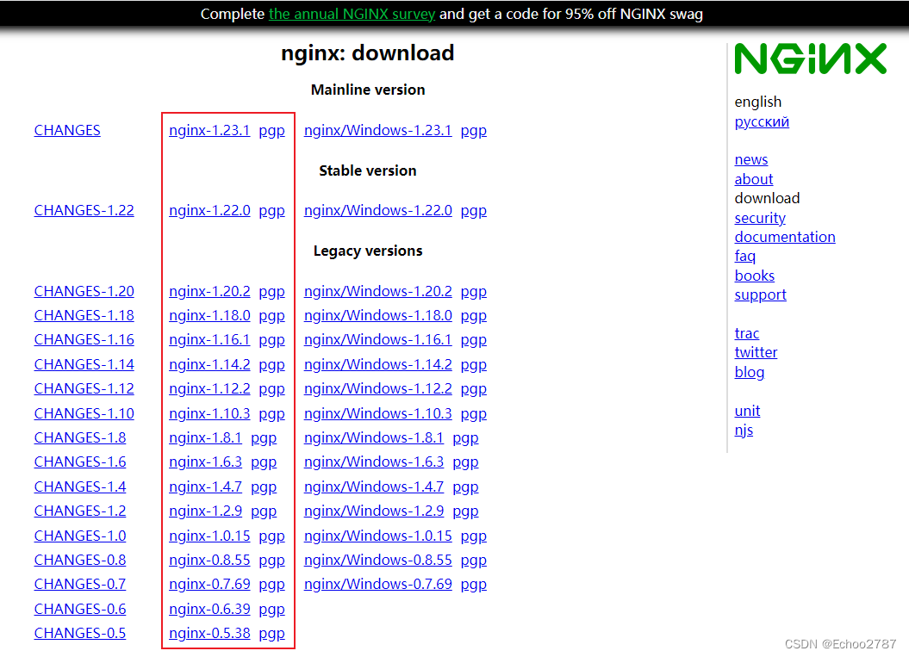909x657 pixels.
Task: Open CHANGES-1.0 changelog
Action: (80, 536)
